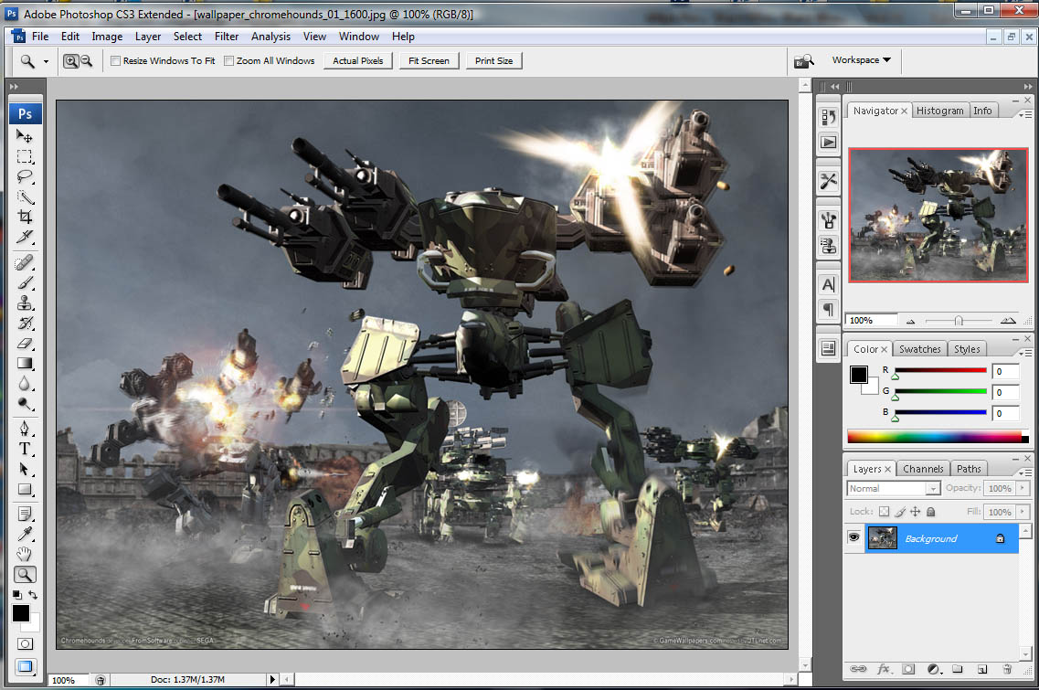Click the Fit Screen button
Screen dimensions: 1039x690
pyautogui.click(x=429, y=60)
